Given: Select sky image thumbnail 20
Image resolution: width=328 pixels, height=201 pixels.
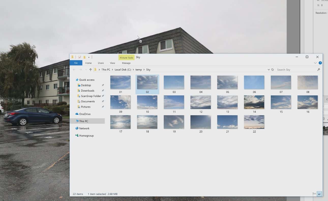Looking at the screenshot, I should 201,122.
